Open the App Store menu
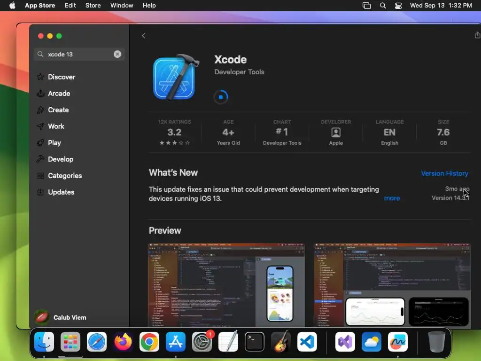 (40, 6)
